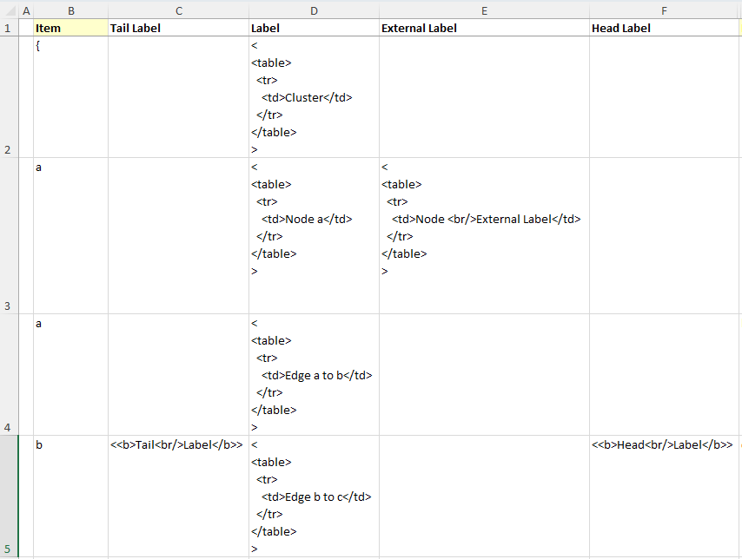Select column C header
The height and width of the screenshot is (559, 742).
click(x=178, y=10)
